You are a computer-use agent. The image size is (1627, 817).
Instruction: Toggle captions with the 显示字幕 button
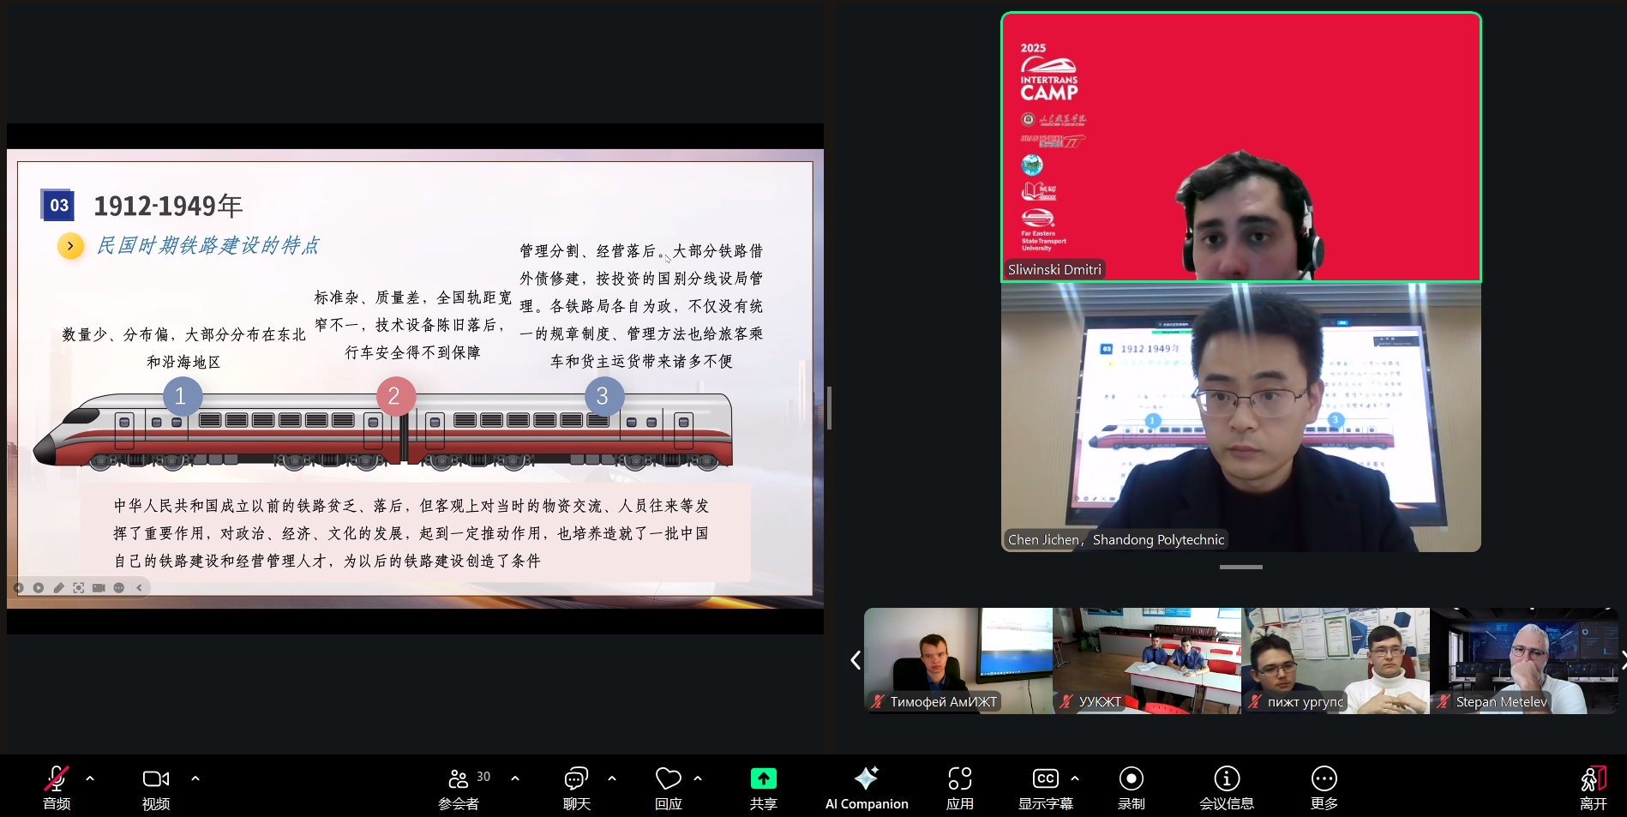pos(1045,786)
